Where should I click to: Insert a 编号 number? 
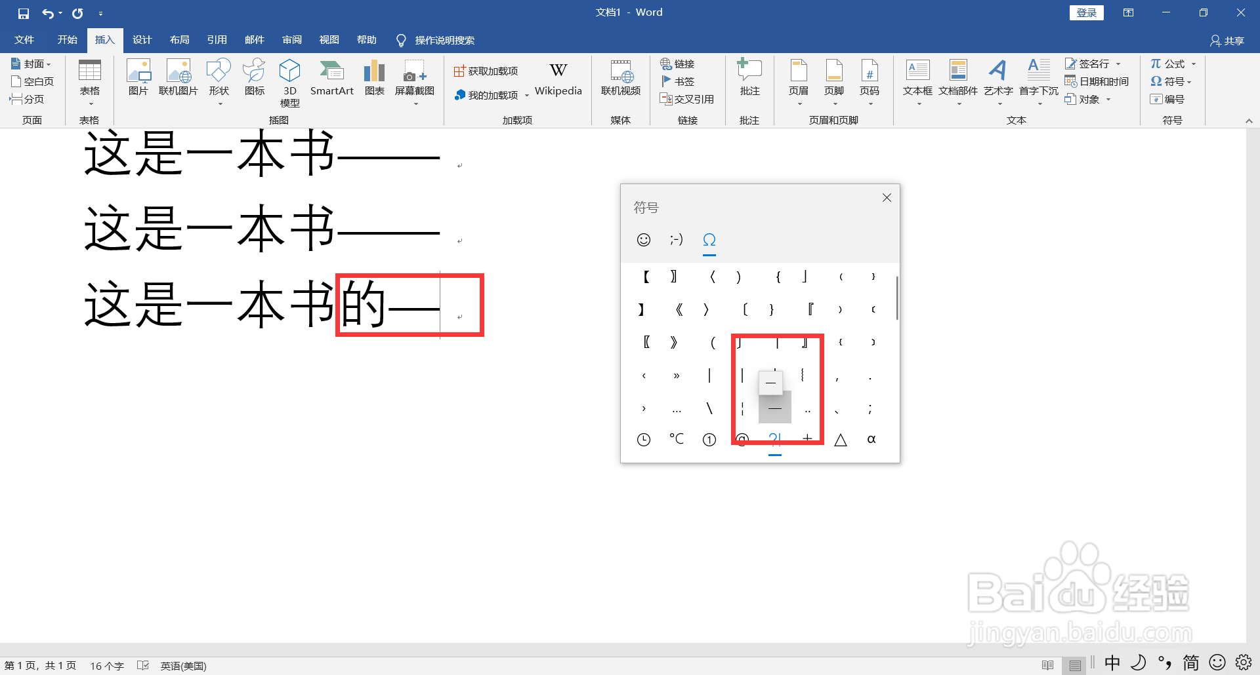(1167, 99)
